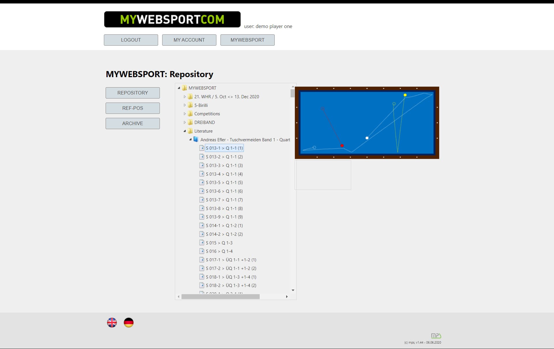
Task: Click the yellow ball on table
Action: (405, 95)
